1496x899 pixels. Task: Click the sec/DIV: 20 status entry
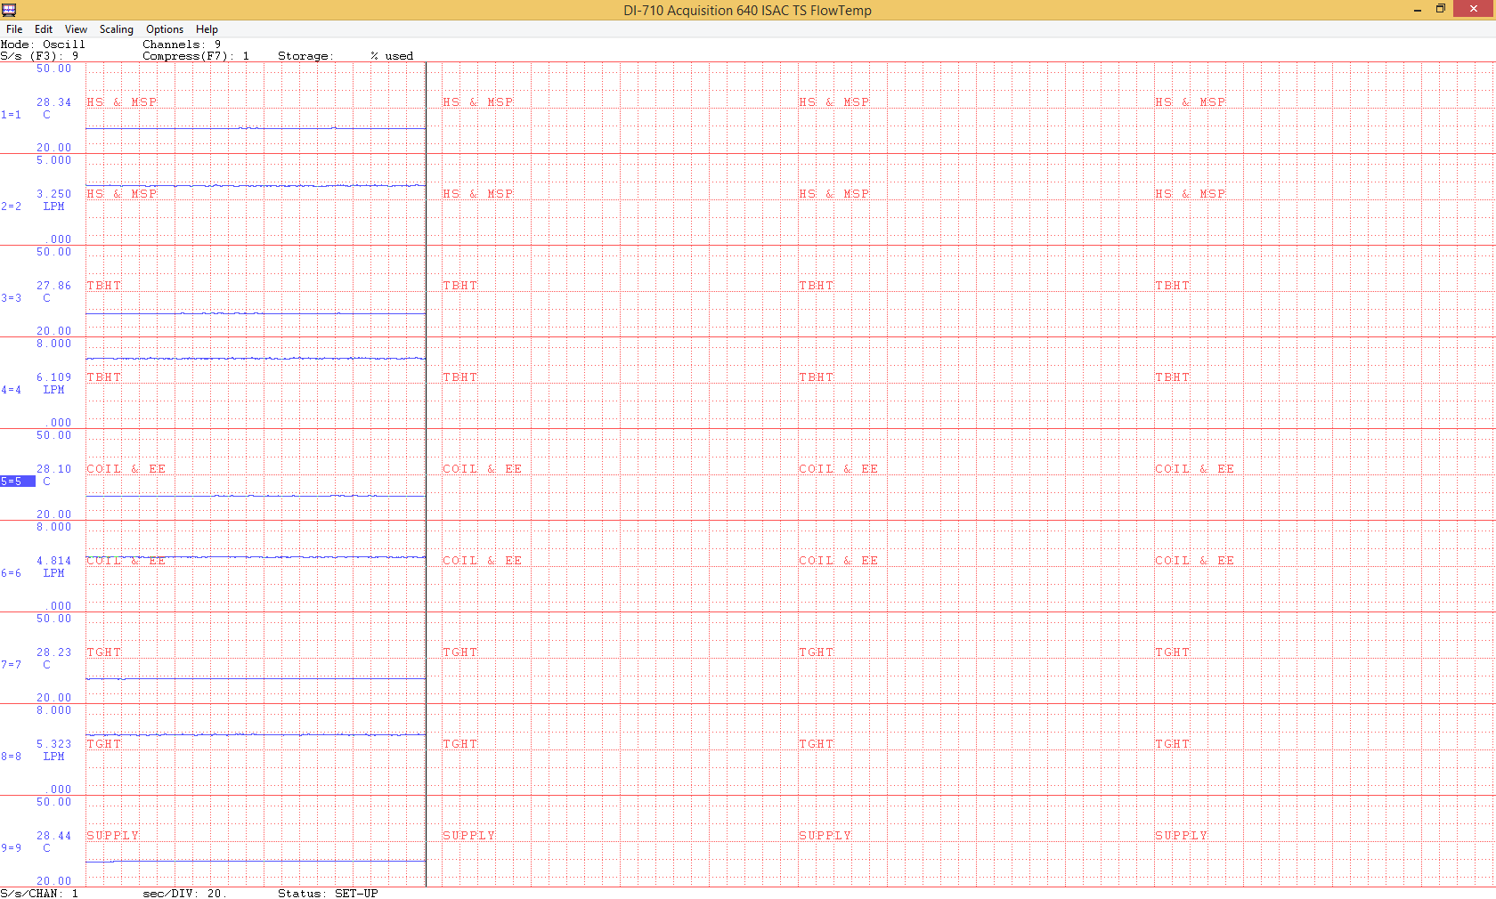(x=185, y=894)
